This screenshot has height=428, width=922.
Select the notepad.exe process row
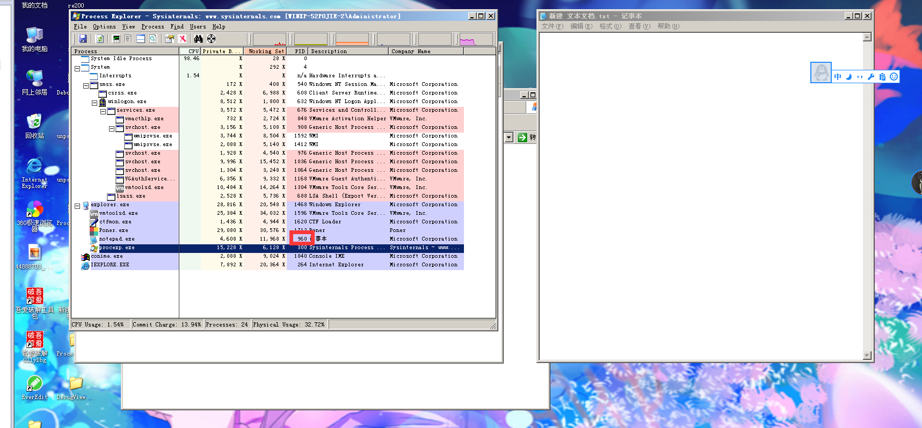click(x=268, y=239)
